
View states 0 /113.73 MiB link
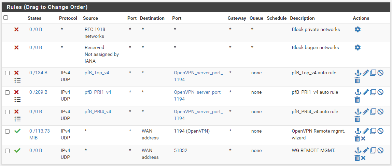(40, 134)
